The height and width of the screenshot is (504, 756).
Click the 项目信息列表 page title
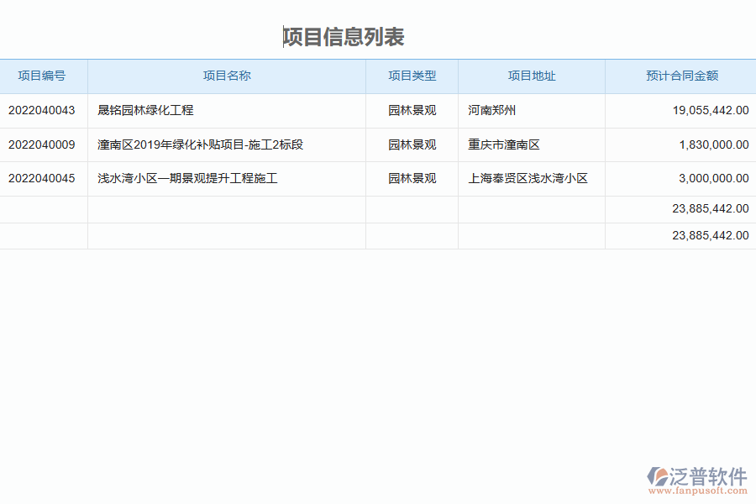pos(344,37)
